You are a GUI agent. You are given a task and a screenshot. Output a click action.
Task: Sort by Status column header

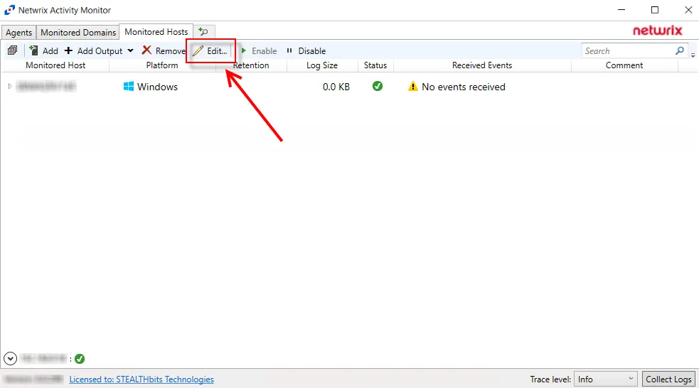375,65
